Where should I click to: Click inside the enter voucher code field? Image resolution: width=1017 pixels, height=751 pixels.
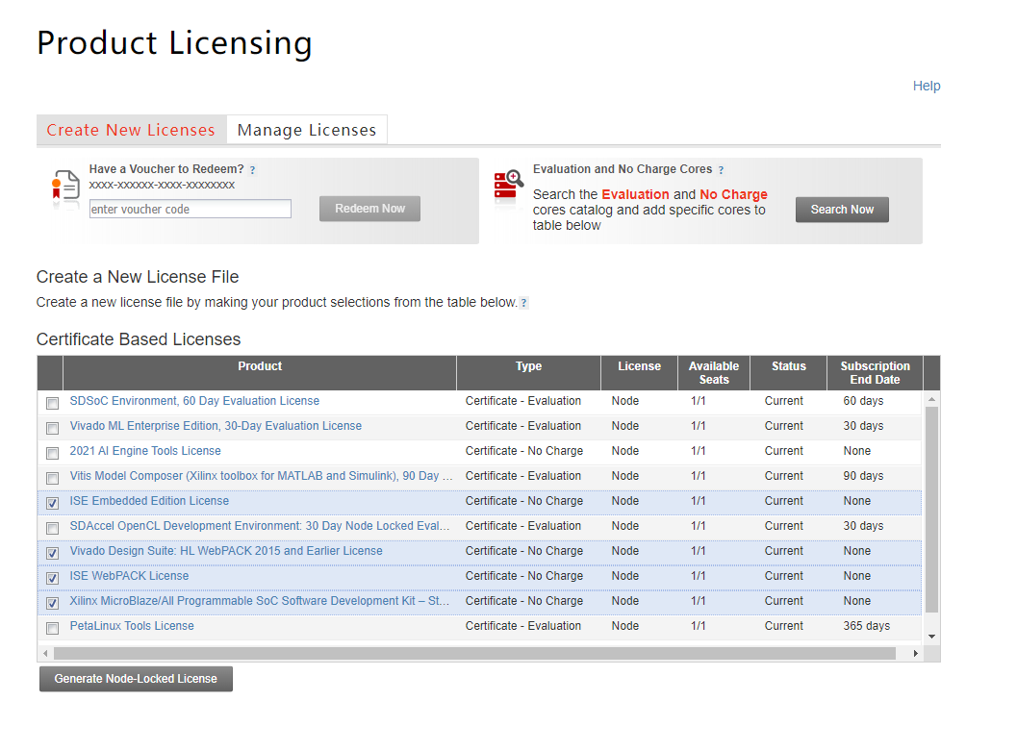tap(190, 208)
